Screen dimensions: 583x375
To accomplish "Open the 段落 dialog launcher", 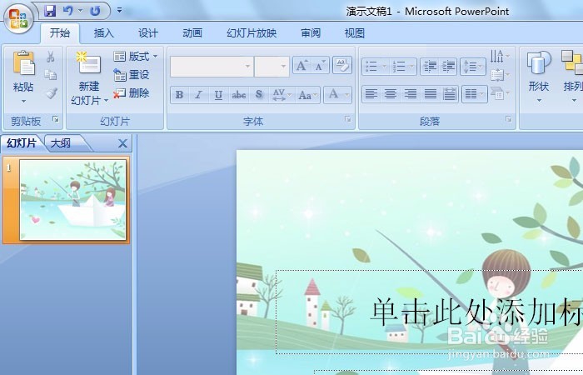I will coord(508,119).
